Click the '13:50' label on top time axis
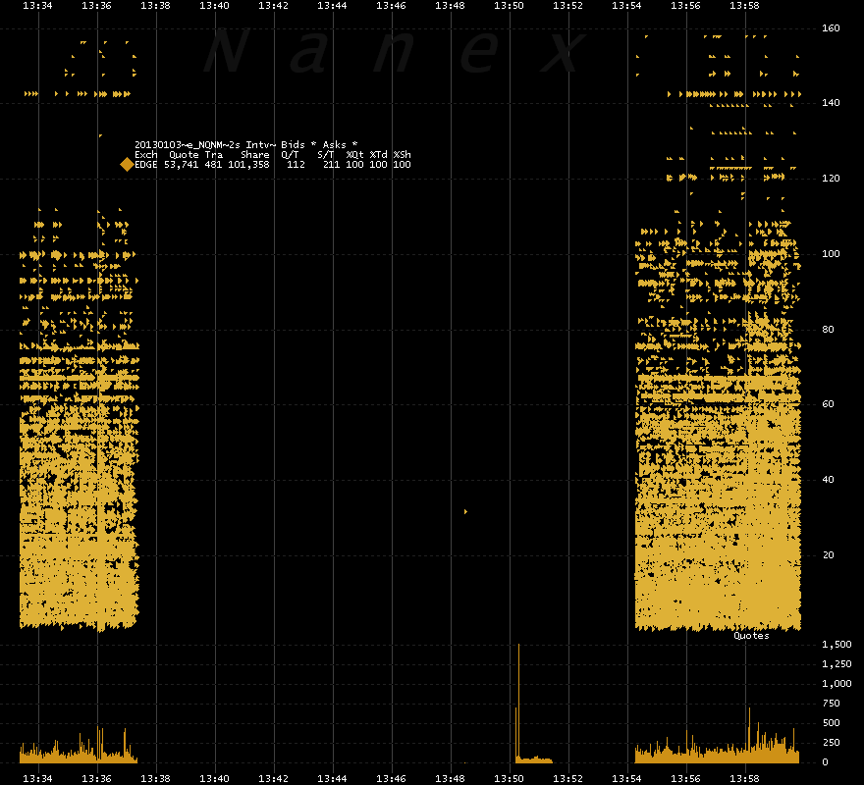Viewport: 864px width, 785px height. (510, 6)
